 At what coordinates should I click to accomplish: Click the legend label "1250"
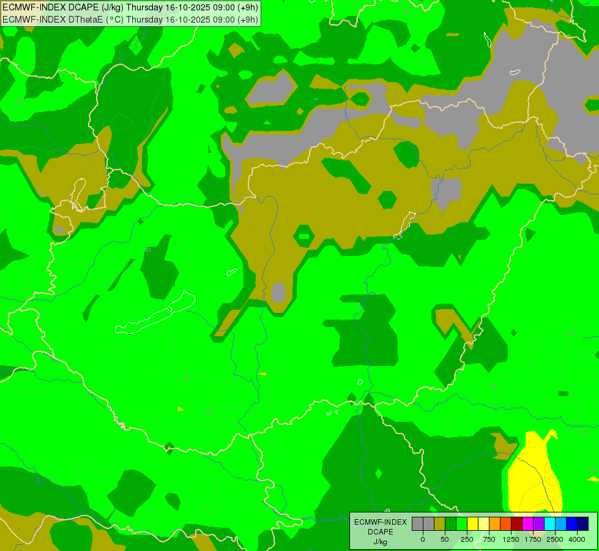[511, 539]
